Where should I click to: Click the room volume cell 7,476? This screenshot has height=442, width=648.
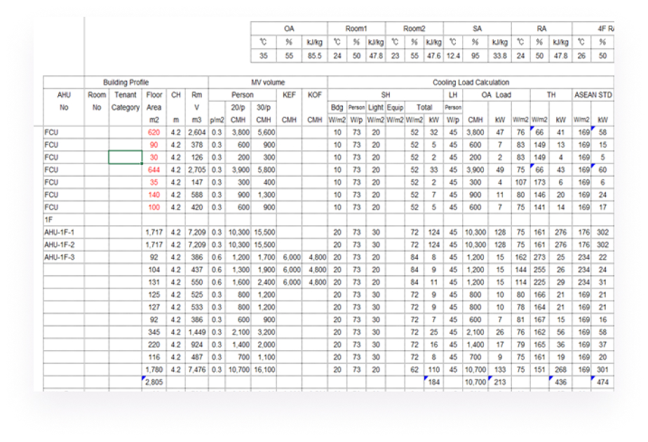(196, 369)
